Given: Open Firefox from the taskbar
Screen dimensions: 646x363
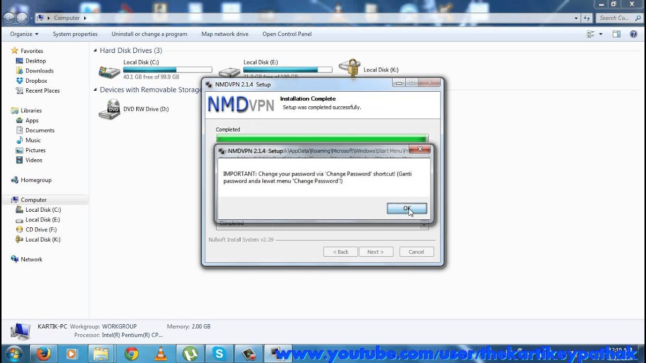Looking at the screenshot, I should (43, 354).
